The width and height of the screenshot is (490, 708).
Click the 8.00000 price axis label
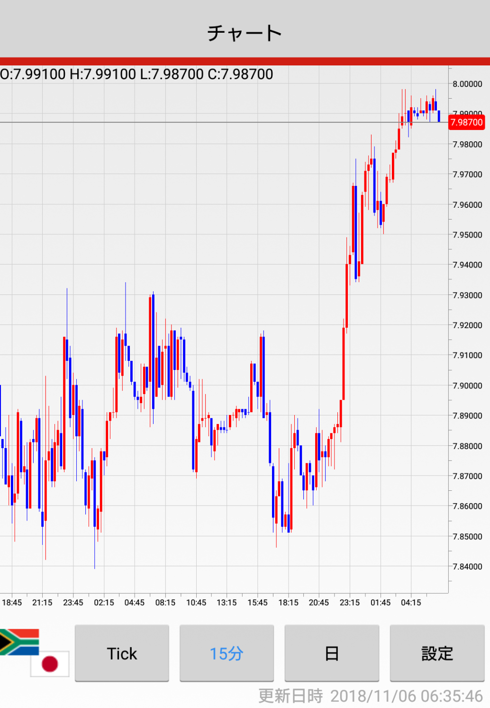pyautogui.click(x=467, y=84)
